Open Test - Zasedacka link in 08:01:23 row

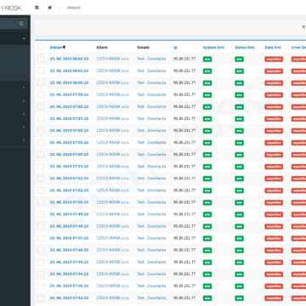click(x=151, y=71)
